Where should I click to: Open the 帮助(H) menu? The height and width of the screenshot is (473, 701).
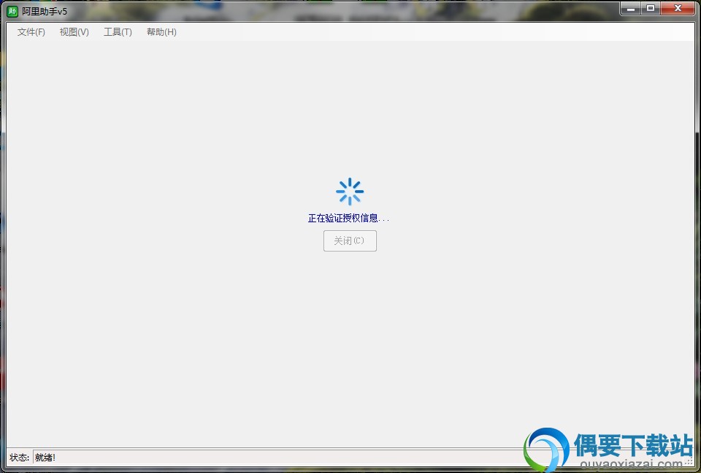click(161, 31)
